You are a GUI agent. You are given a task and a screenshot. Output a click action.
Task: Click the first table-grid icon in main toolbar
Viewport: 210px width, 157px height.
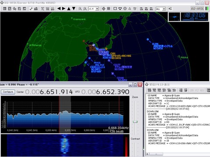5,9
